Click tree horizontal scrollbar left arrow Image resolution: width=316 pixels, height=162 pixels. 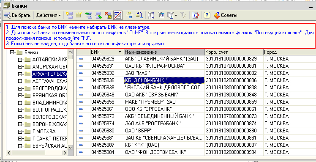9,153
